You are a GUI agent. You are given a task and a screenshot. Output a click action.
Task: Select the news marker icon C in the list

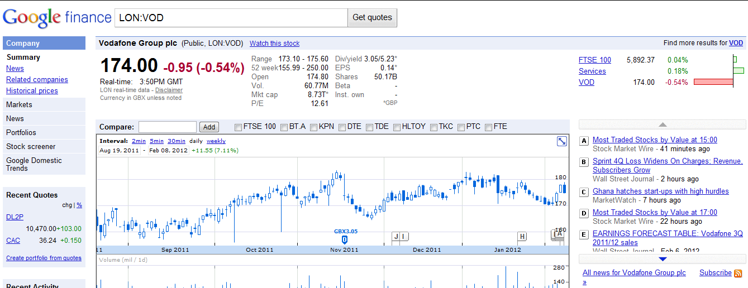[x=584, y=192]
